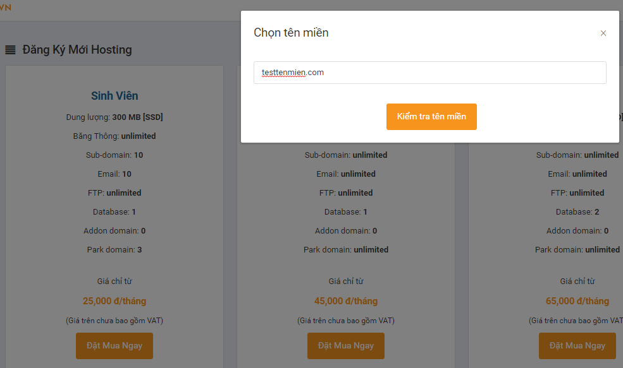Click the Park domain: 3 line
Viewport: 623px width, 368px height.
coord(114,250)
